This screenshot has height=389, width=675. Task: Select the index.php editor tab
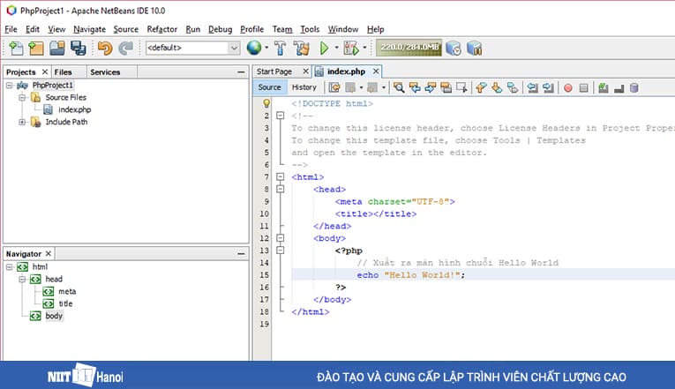coord(346,71)
